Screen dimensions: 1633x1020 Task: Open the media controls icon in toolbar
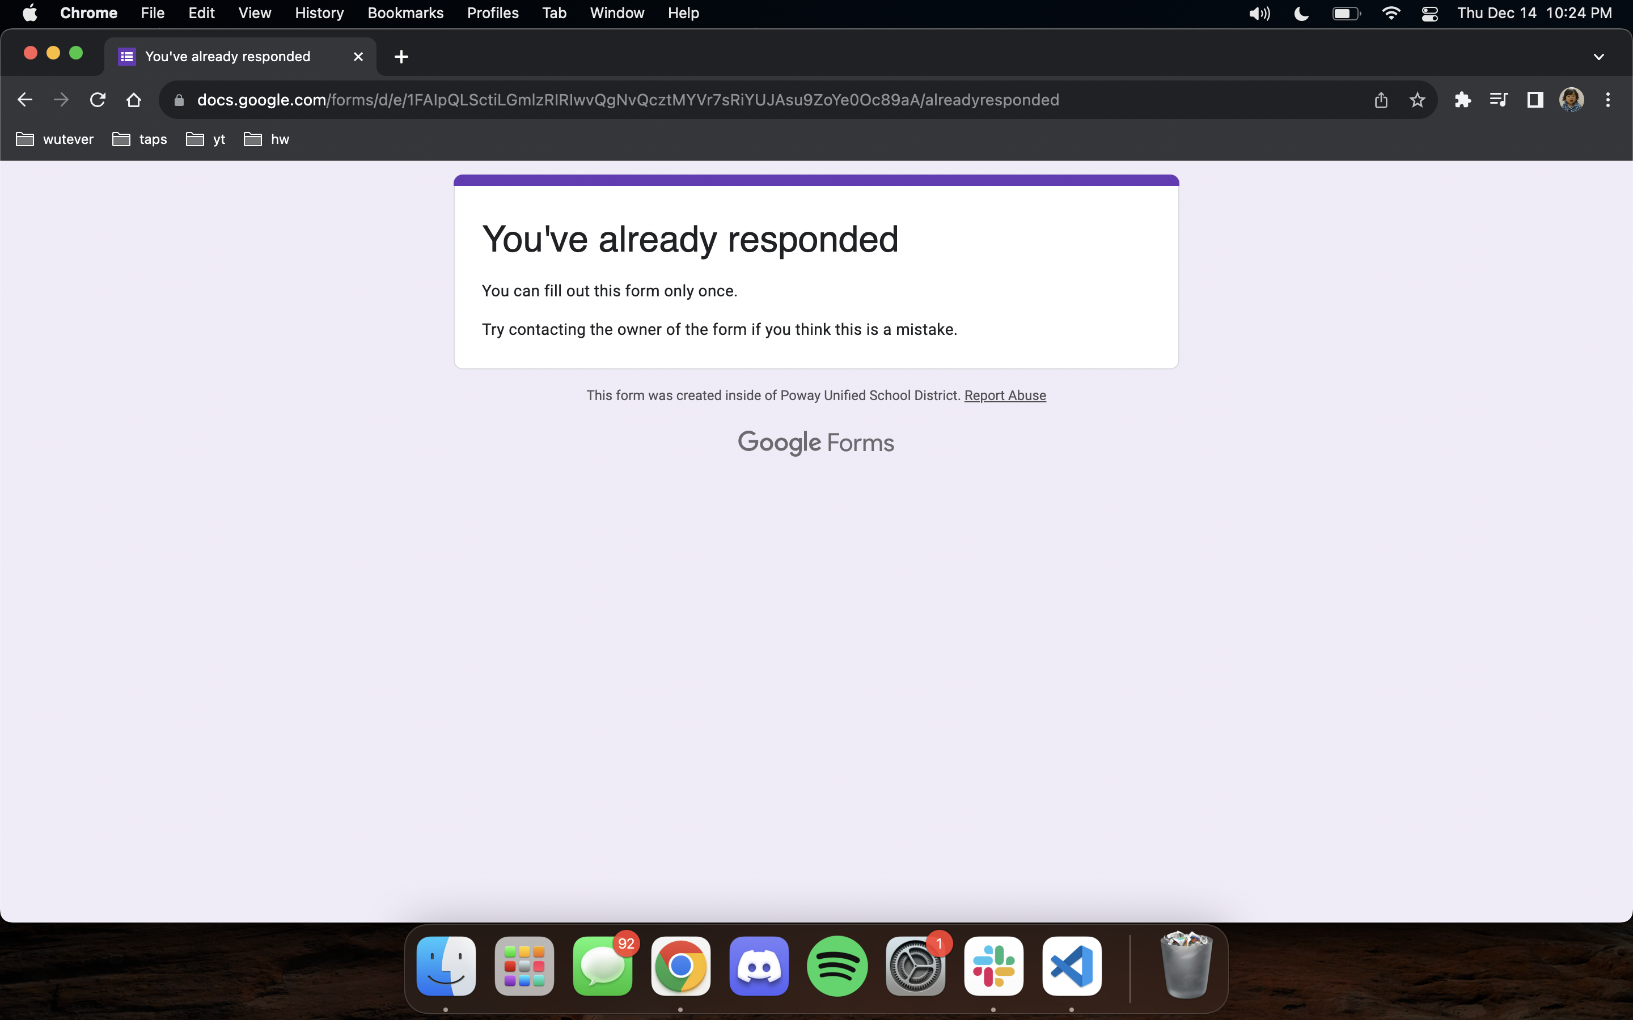coord(1498,100)
